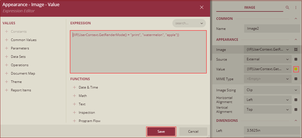Click the EXPRESSION heading
The image size is (302, 138).
(80, 23)
